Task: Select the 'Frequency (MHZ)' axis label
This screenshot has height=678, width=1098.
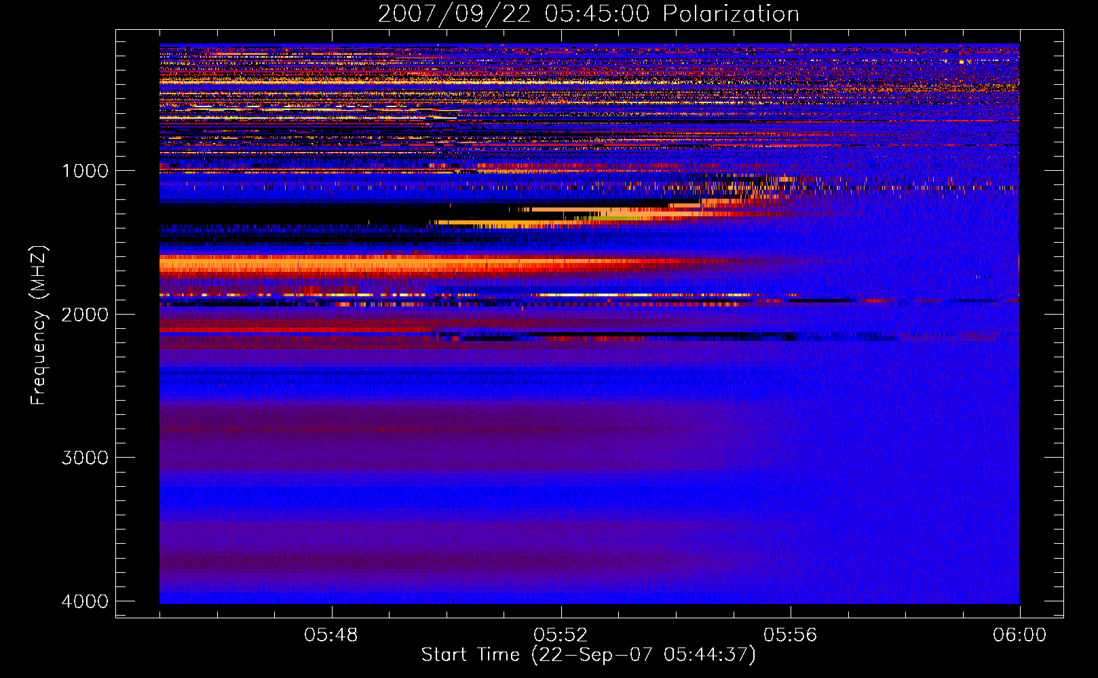Action: pyautogui.click(x=39, y=325)
